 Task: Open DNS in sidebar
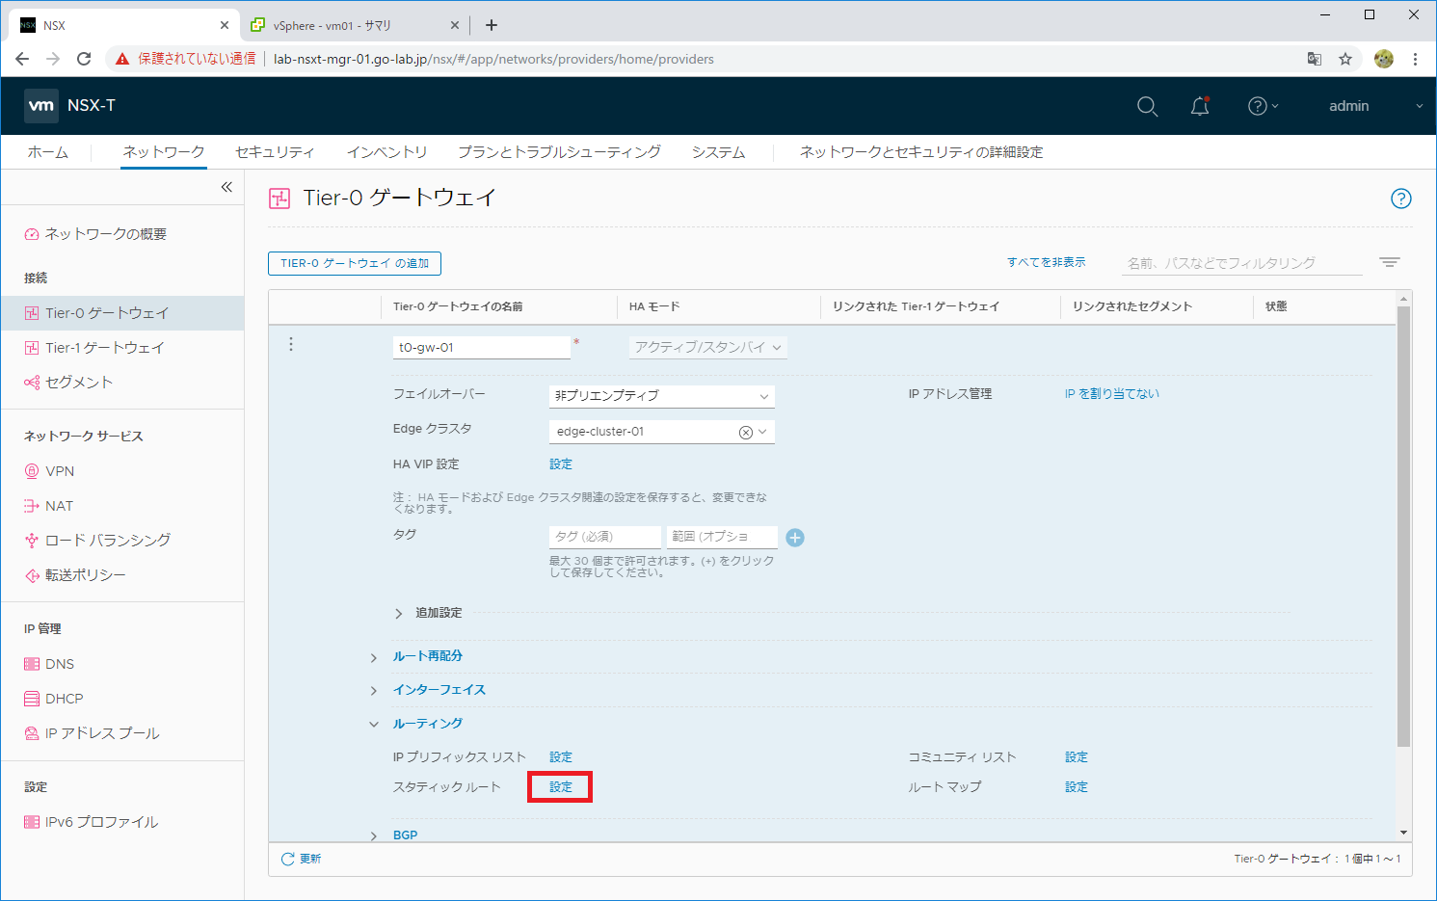point(59,664)
